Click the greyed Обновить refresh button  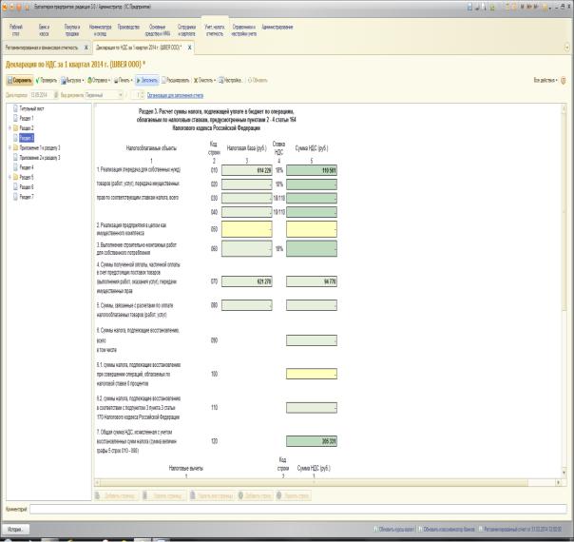click(x=258, y=80)
